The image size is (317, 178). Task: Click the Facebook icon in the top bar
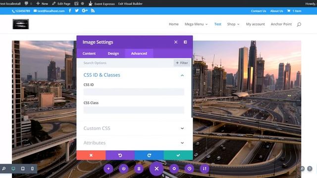click(x=70, y=11)
